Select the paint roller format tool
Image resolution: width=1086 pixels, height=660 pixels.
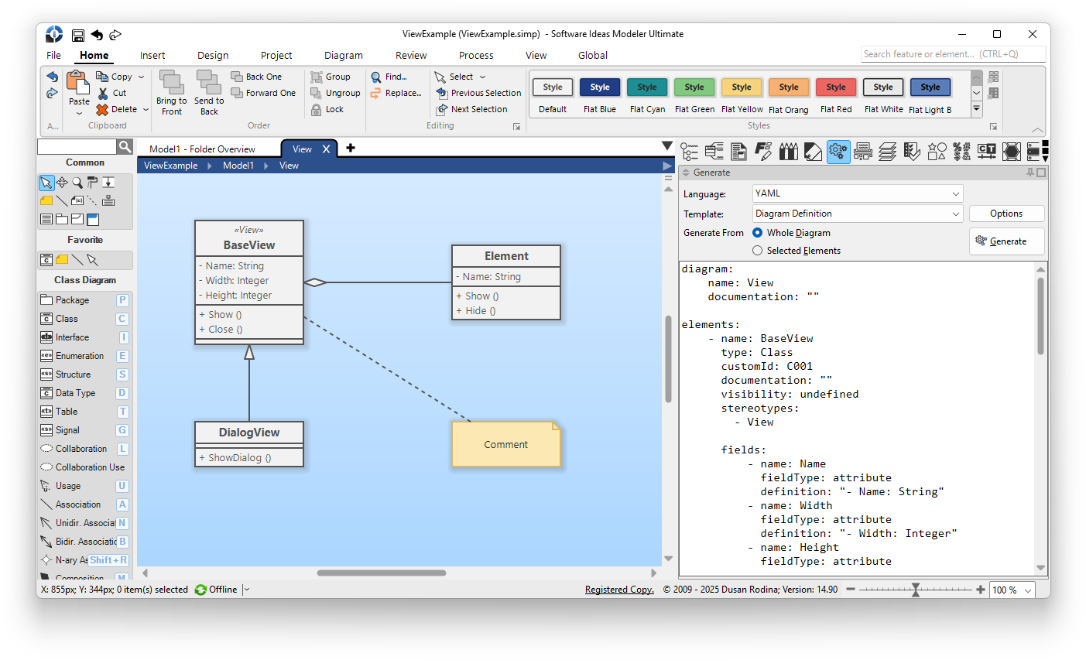point(92,183)
